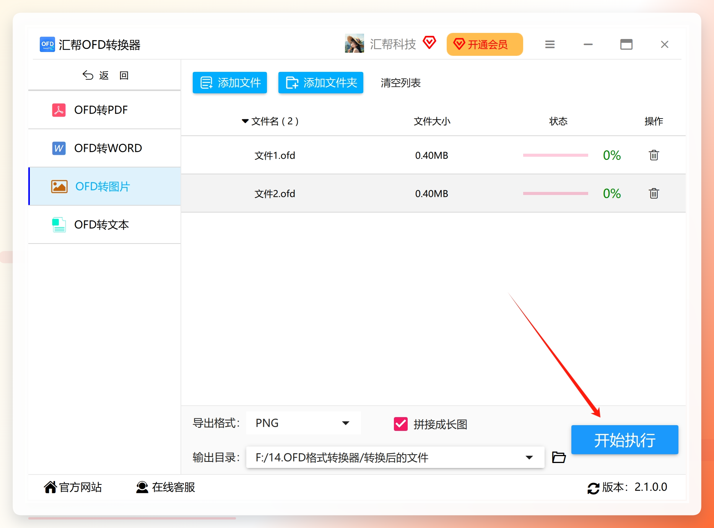Maximize the converter window
Viewport: 714px width, 528px height.
coord(626,44)
